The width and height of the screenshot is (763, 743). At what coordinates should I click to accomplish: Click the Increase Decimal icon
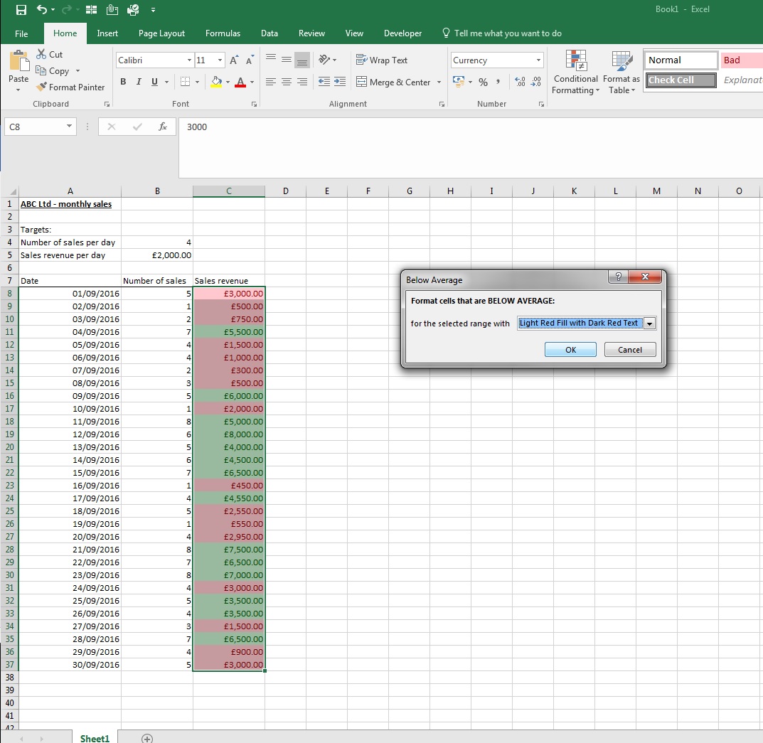pos(521,82)
